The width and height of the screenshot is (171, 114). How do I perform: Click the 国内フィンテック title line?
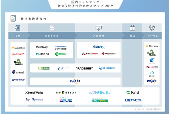pyautogui.click(x=85, y=2)
